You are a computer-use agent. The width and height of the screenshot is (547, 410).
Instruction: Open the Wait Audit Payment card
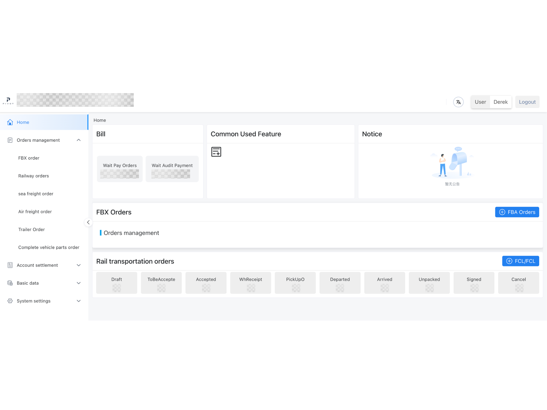(172, 169)
